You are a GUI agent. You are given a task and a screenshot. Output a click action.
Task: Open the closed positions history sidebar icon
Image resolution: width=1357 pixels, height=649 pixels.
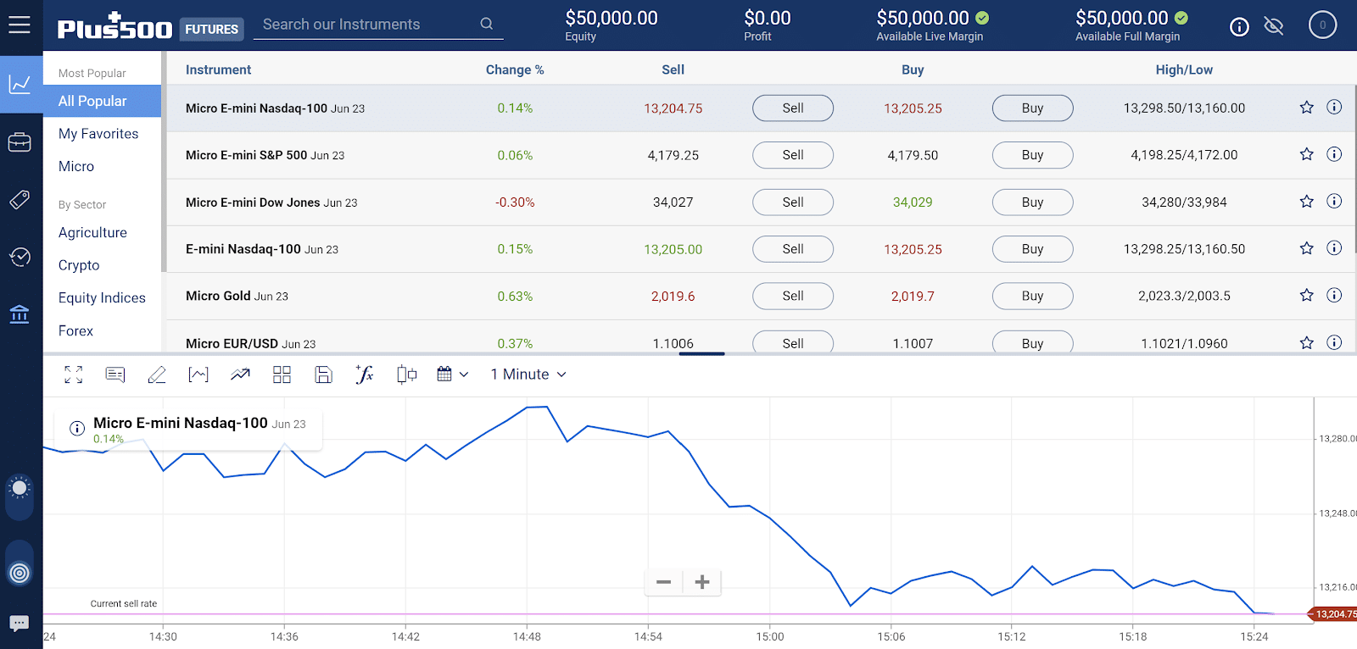click(20, 257)
